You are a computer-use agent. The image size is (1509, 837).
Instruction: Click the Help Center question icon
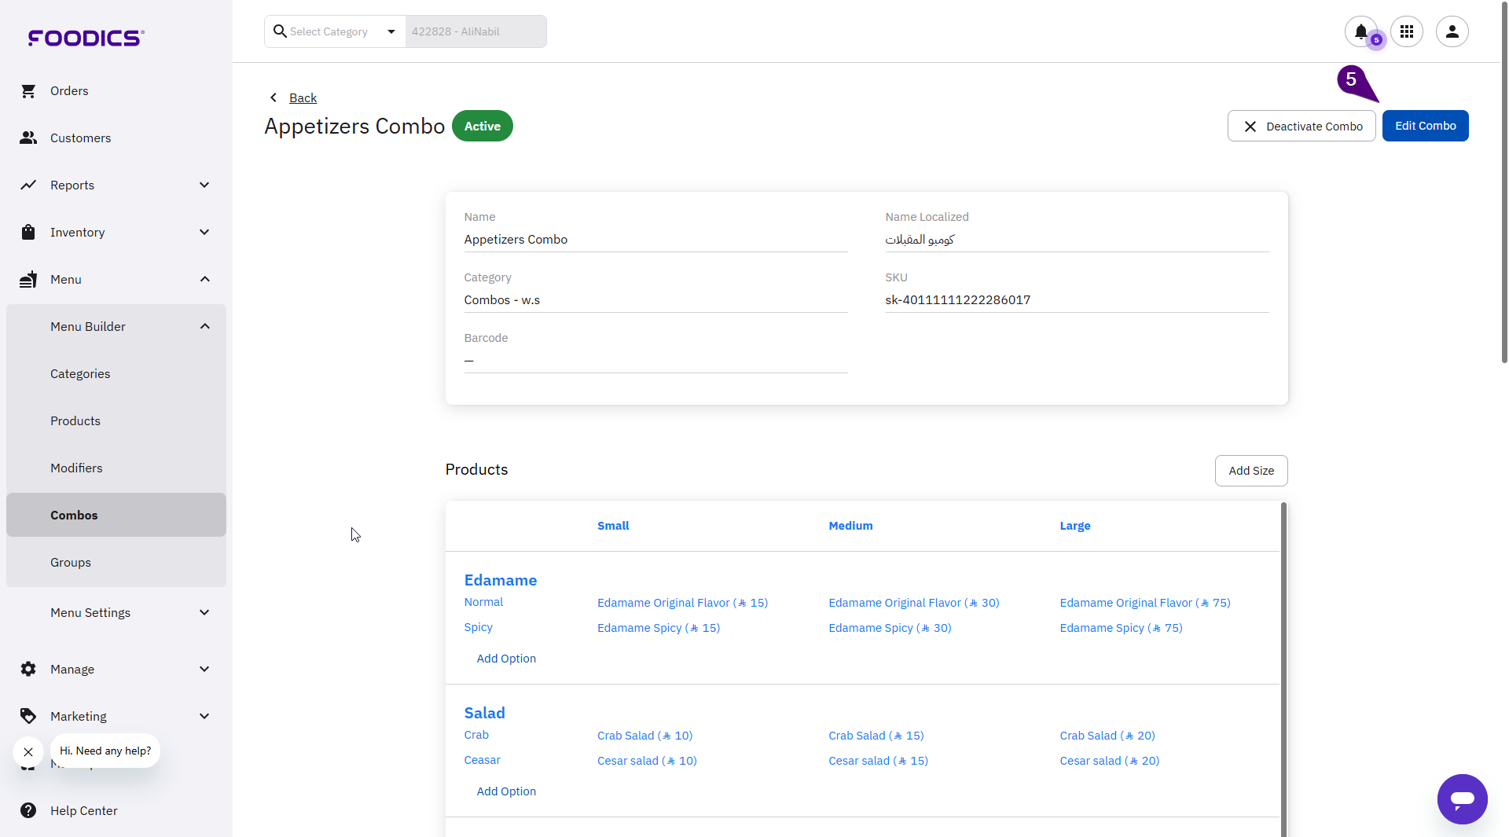[x=28, y=810]
